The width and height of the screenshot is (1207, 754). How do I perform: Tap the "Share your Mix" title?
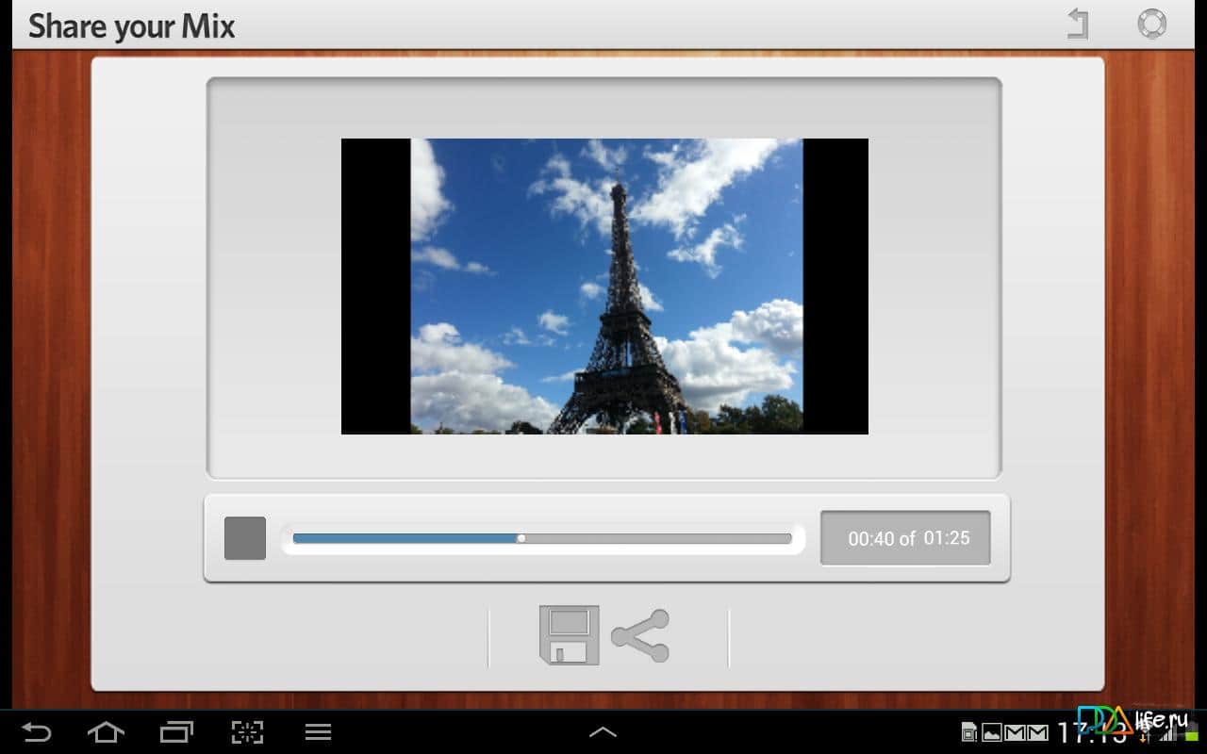131,25
